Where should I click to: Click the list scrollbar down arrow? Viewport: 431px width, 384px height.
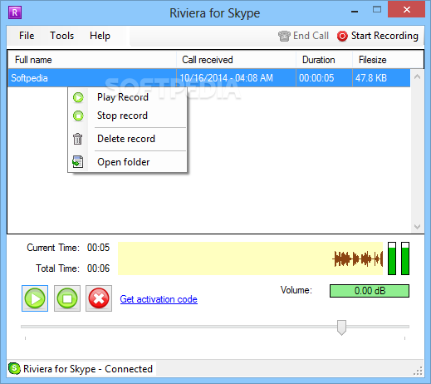[x=417, y=227]
